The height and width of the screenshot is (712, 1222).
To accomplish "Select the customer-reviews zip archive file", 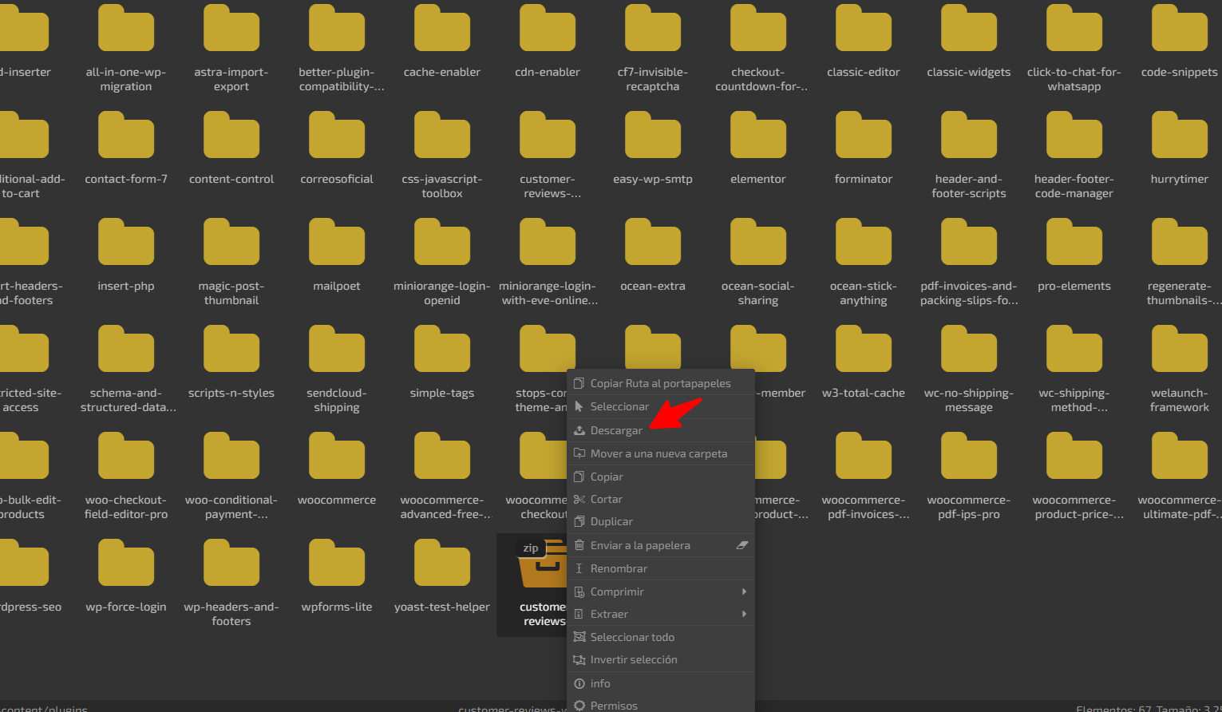I will pyautogui.click(x=532, y=584).
